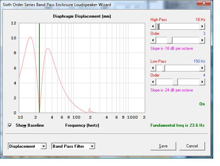Click the High Pass right arrow
Image resolution: width=220 pixels, height=166 pixels.
pos(202,26)
